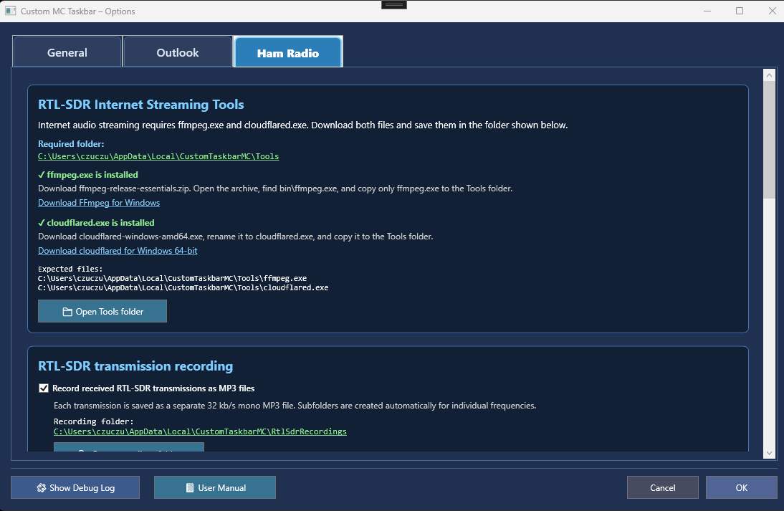The image size is (784, 511).
Task: Open the User Manual
Action: pos(215,487)
